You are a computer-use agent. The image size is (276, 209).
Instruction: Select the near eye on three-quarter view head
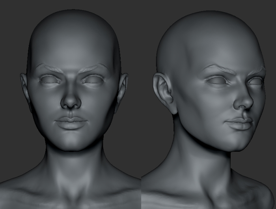pyautogui.click(x=216, y=80)
